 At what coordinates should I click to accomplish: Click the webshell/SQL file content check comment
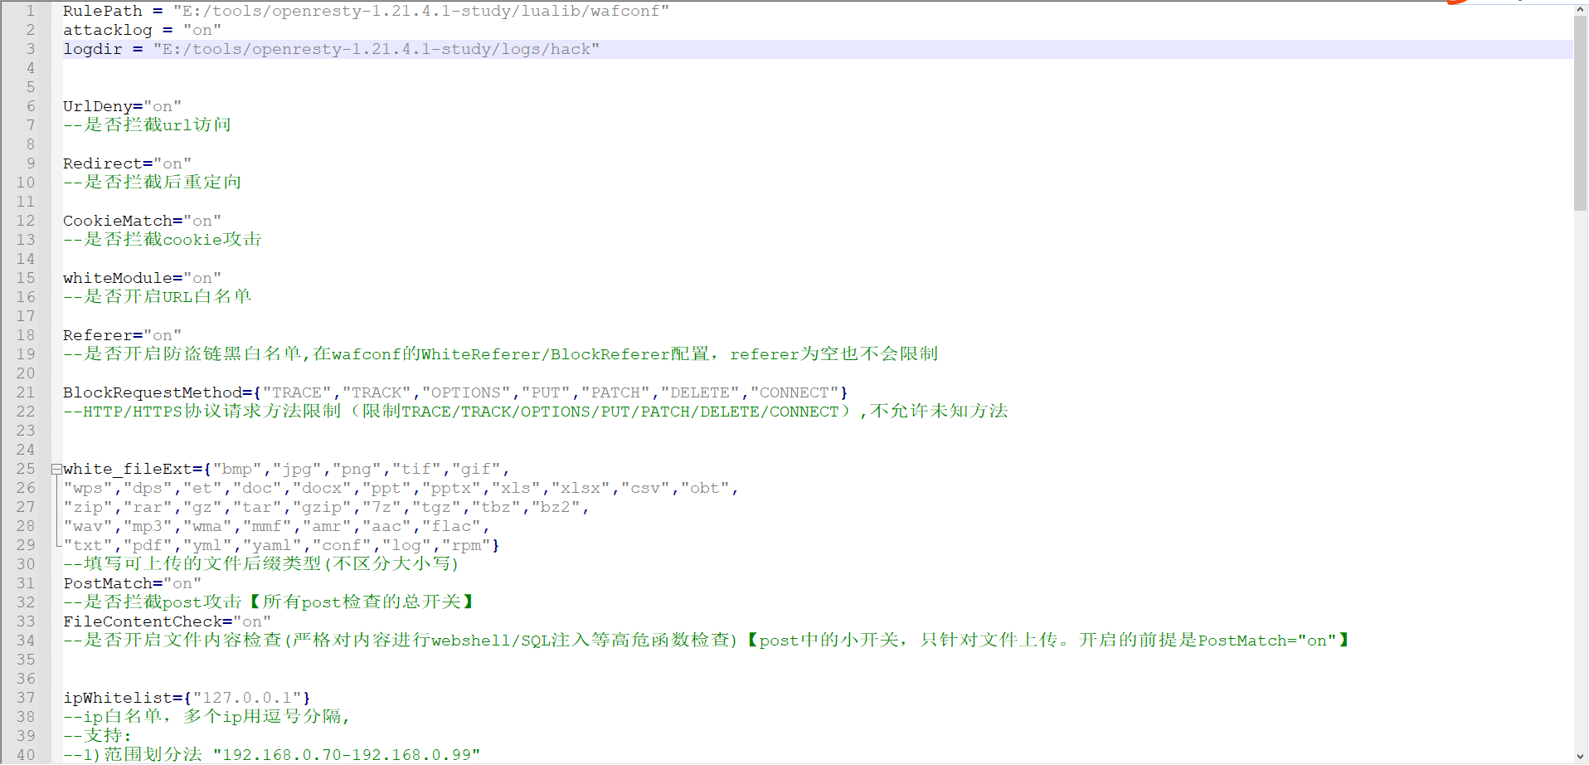(x=707, y=641)
